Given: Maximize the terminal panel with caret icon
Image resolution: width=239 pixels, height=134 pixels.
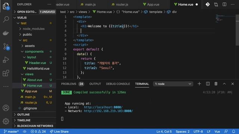Looking at the screenshot, I should click(x=224, y=84).
